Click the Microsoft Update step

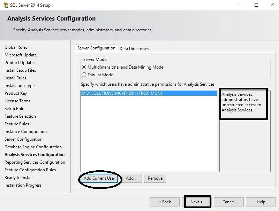[x=21, y=55]
